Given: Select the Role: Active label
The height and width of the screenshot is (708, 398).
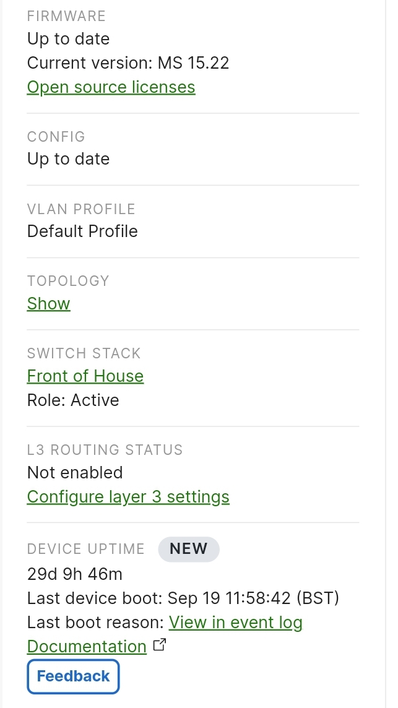Looking at the screenshot, I should tap(72, 400).
